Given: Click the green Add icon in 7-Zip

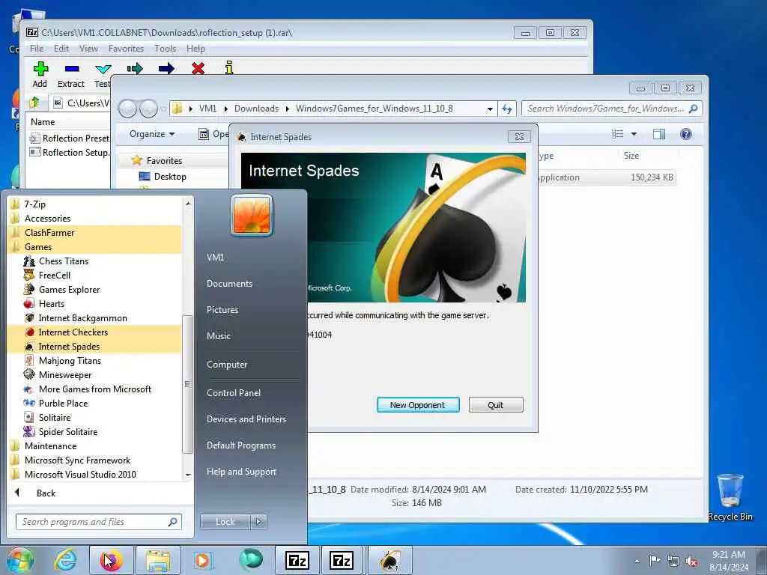Looking at the screenshot, I should click(40, 68).
